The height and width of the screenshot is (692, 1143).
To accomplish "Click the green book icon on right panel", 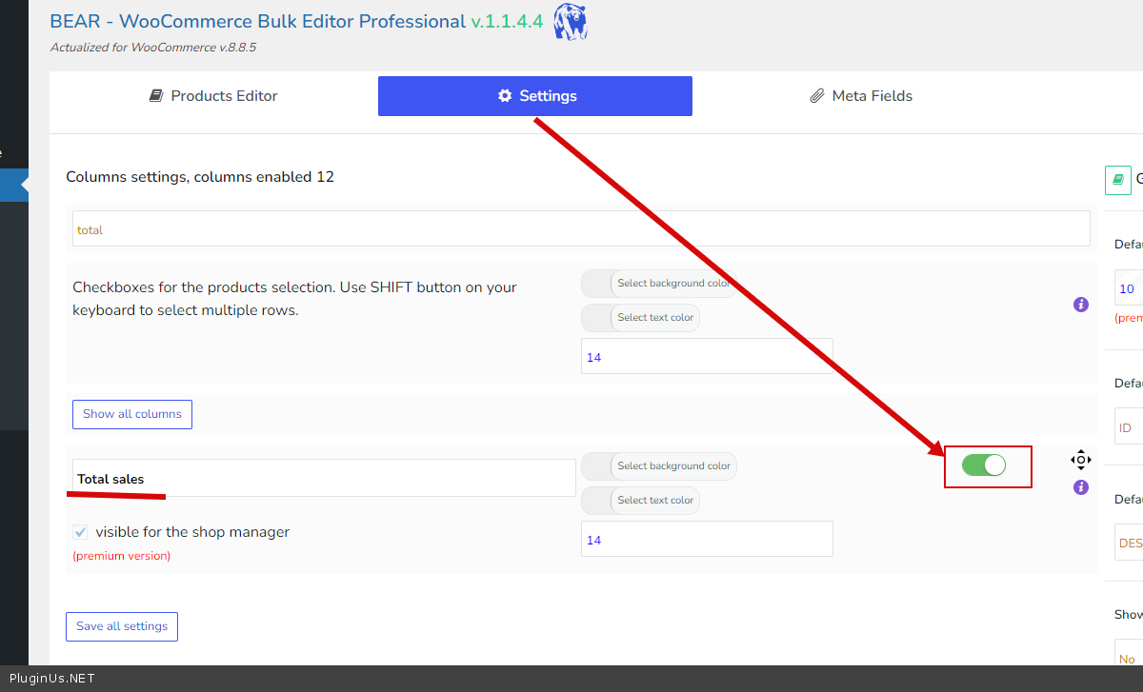I will pos(1117,179).
